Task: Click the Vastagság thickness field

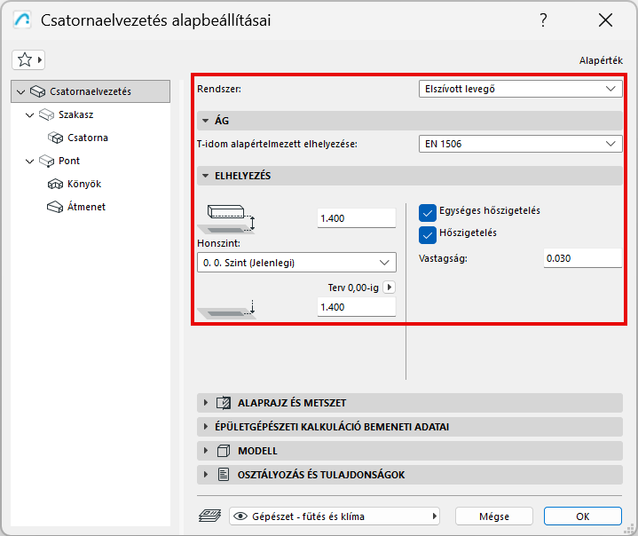Action: pyautogui.click(x=582, y=258)
